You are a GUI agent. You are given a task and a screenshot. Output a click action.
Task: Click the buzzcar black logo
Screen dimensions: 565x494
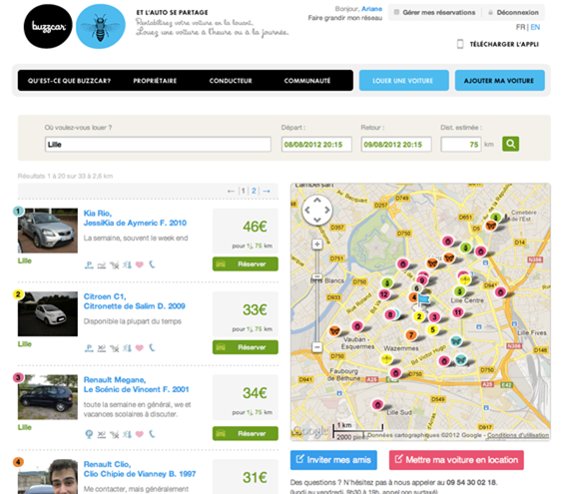tap(48, 26)
